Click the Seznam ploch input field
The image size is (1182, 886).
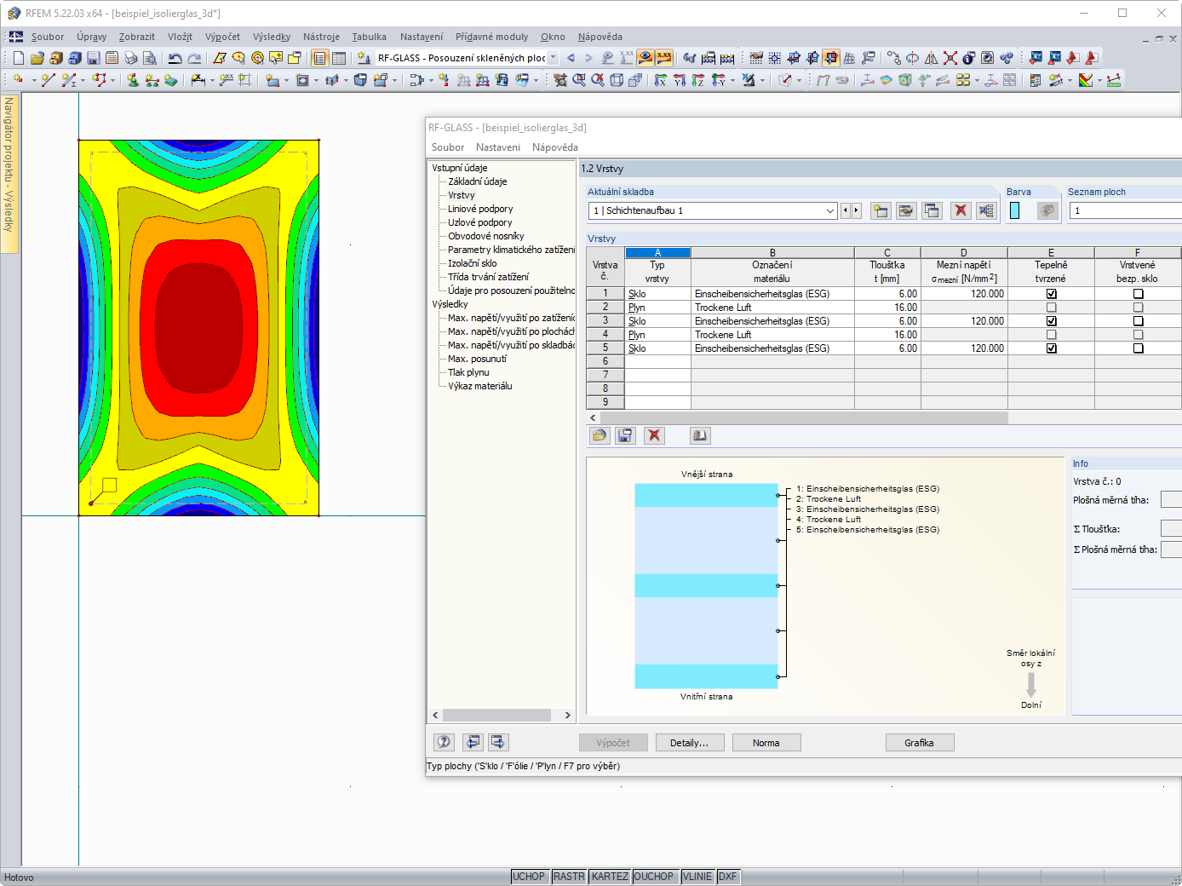pyautogui.click(x=1126, y=210)
